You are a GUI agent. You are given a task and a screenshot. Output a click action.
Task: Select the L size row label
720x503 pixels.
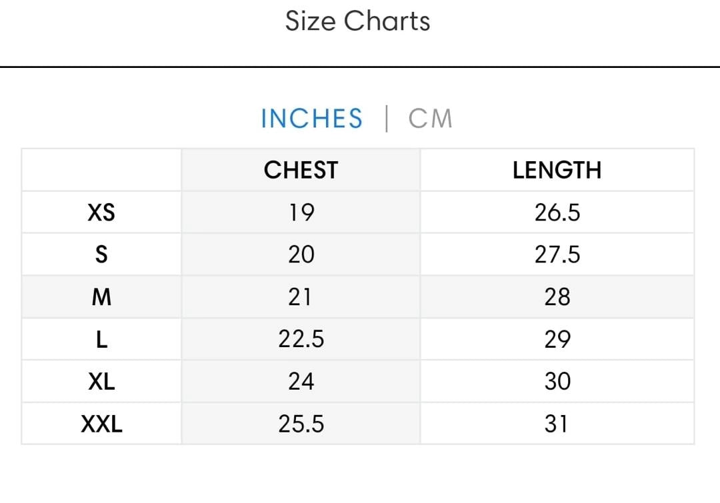(101, 340)
